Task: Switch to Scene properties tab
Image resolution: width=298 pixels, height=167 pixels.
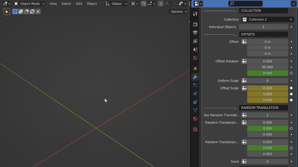Action: 195,49
